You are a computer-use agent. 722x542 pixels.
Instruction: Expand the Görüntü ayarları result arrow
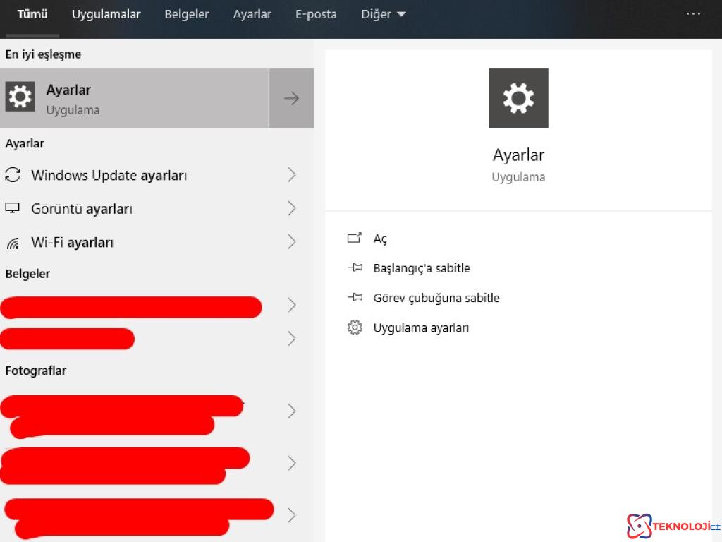click(292, 208)
